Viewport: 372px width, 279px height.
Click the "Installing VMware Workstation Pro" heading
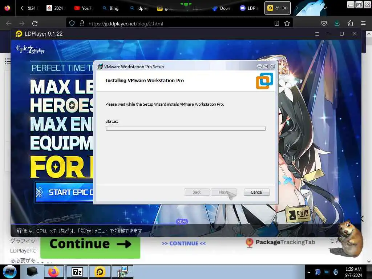click(x=145, y=80)
